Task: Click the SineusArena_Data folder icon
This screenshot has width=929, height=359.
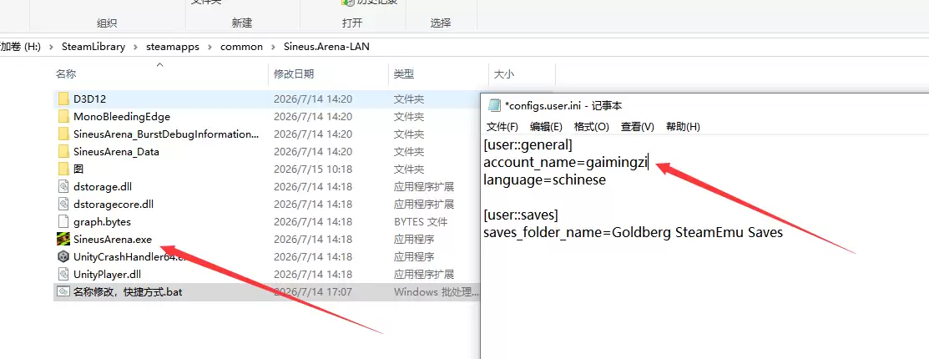Action: click(63, 152)
